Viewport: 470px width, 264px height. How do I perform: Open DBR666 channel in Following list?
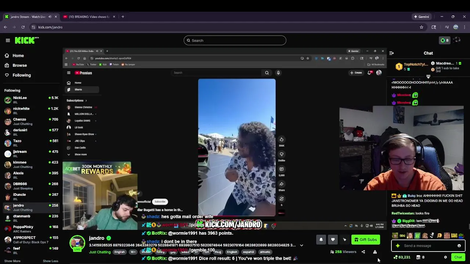(31, 186)
